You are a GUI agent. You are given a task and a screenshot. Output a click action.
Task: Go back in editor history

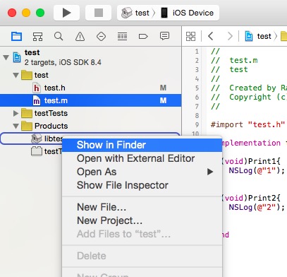pos(211,36)
